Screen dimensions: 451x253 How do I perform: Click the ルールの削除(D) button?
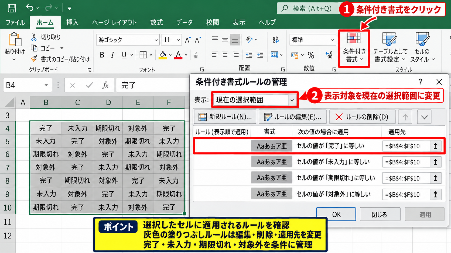pyautogui.click(x=362, y=117)
